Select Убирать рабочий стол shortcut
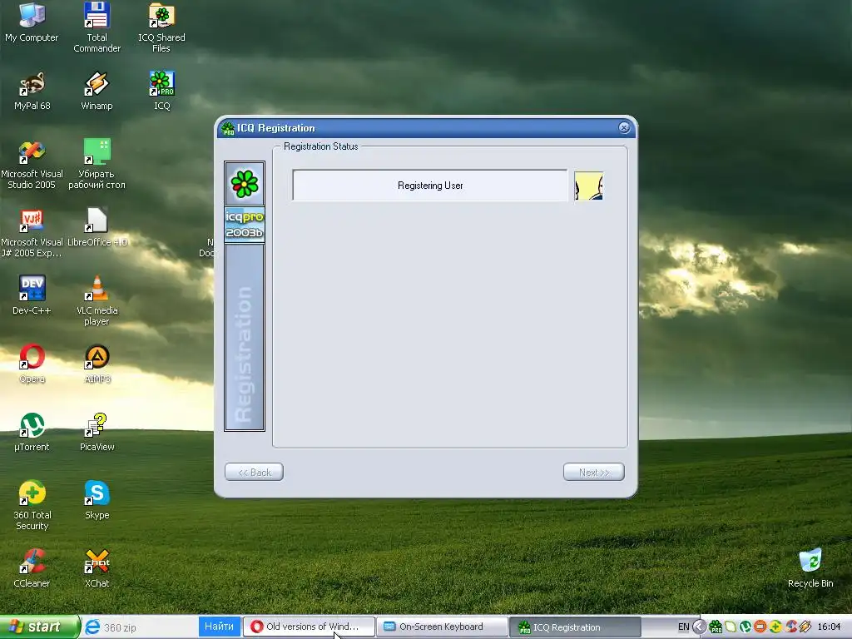852x639 pixels. pyautogui.click(x=97, y=165)
